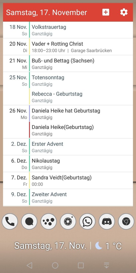Open recent apps square button
The image size is (136, 273).
pyautogui.click(x=81, y=265)
